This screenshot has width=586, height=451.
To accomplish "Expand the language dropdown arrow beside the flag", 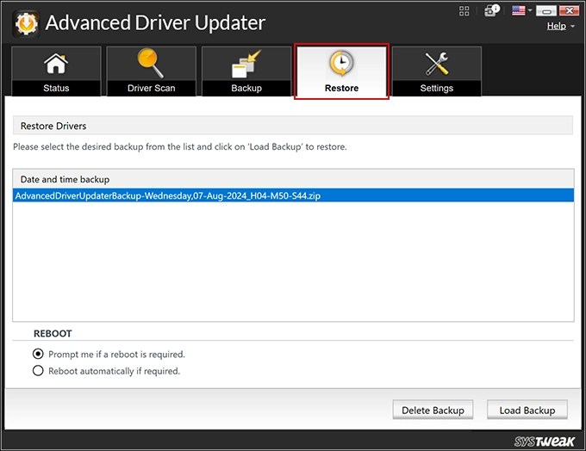I will click(x=530, y=10).
